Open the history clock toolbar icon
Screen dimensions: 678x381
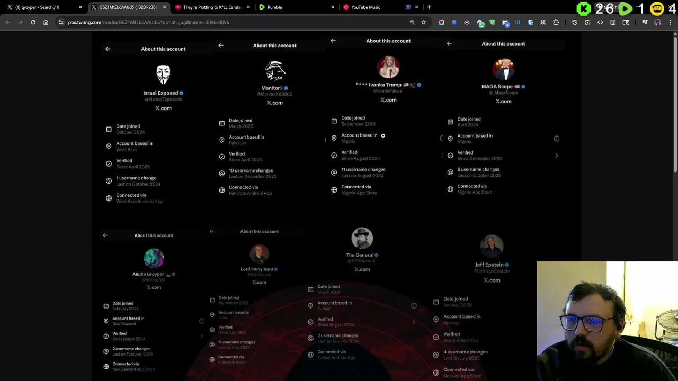(575, 22)
